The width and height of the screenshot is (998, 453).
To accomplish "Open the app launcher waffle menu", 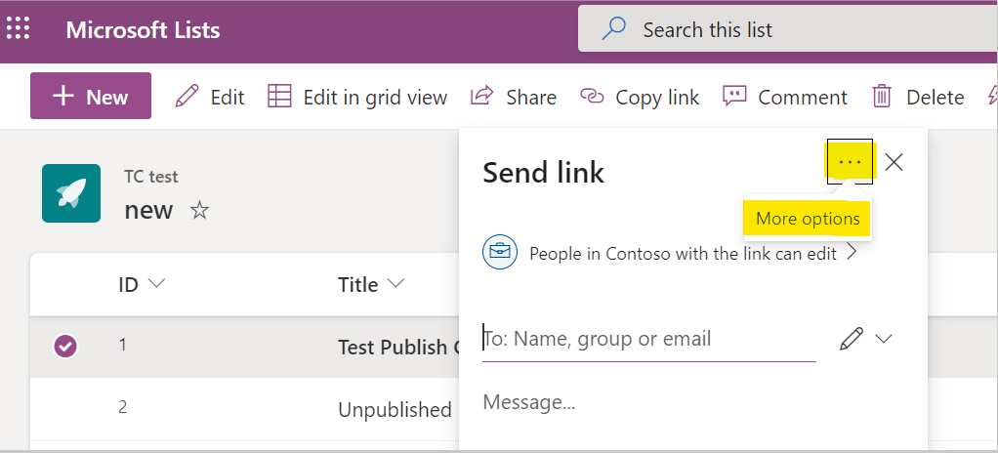I will click(19, 29).
